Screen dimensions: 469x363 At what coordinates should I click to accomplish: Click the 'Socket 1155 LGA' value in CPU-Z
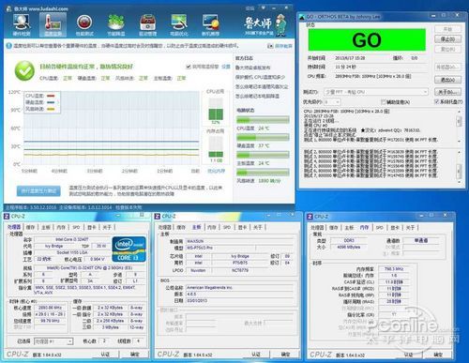click(72, 252)
